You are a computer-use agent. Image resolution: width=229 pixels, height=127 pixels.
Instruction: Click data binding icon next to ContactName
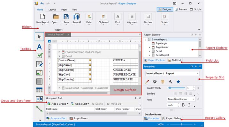pos(90,60)
